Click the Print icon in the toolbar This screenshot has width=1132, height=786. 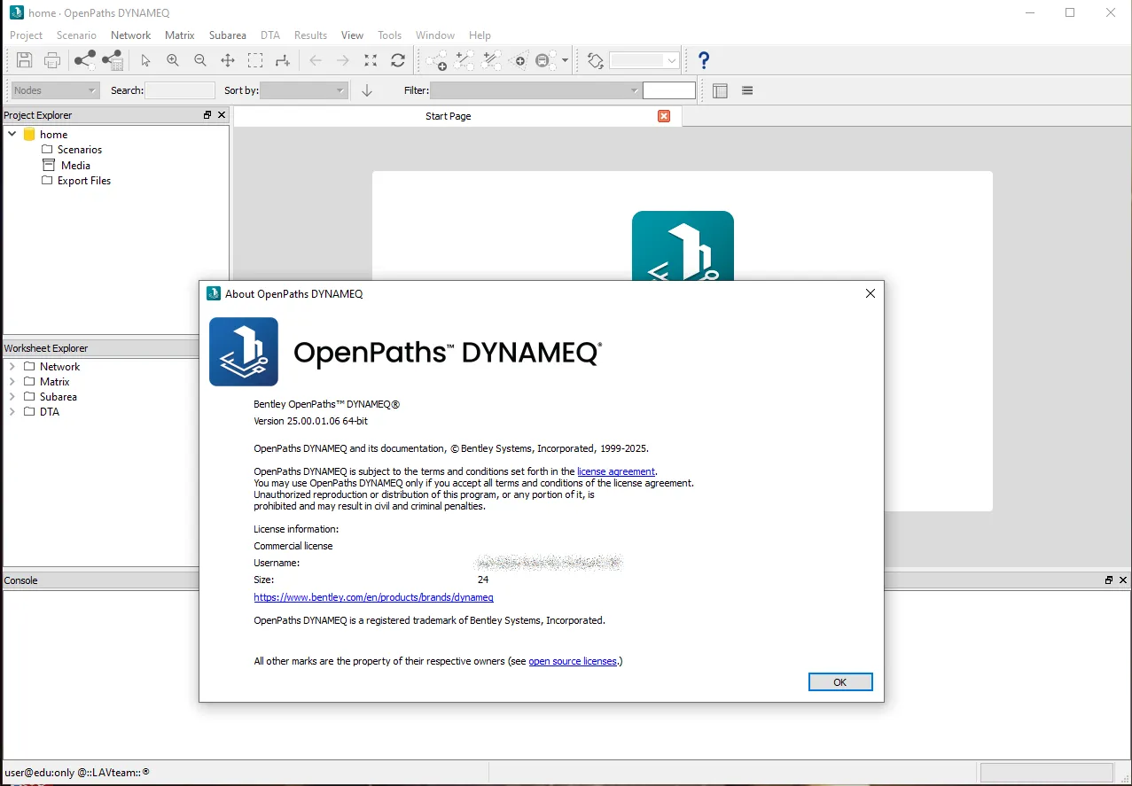tap(52, 60)
